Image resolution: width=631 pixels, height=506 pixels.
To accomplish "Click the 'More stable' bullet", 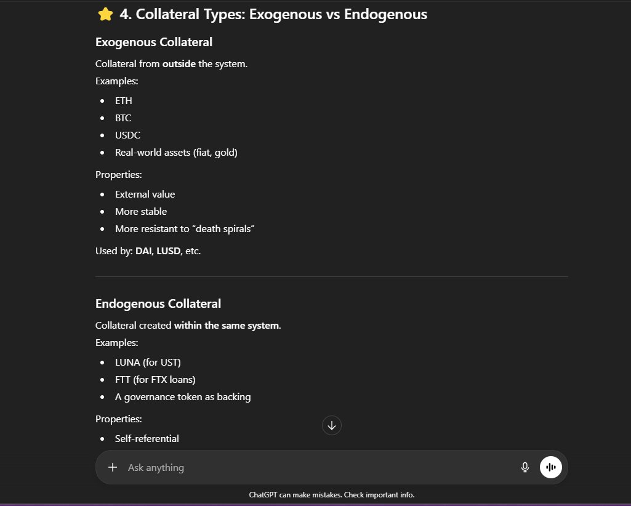I will pyautogui.click(x=141, y=212).
